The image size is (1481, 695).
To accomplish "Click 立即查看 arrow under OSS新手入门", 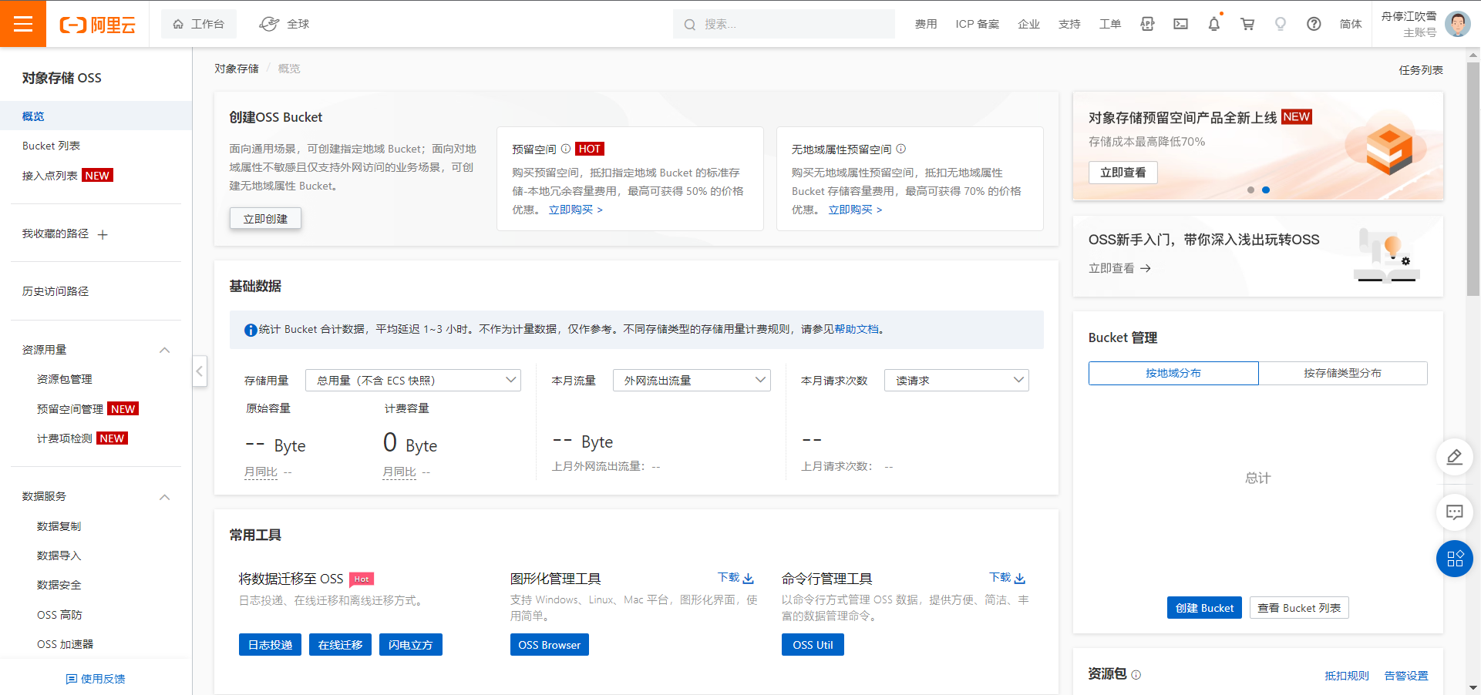I will pos(1120,268).
